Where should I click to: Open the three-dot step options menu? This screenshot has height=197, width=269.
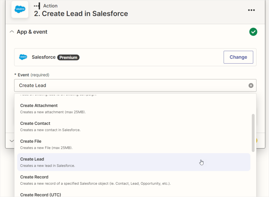pos(251,10)
